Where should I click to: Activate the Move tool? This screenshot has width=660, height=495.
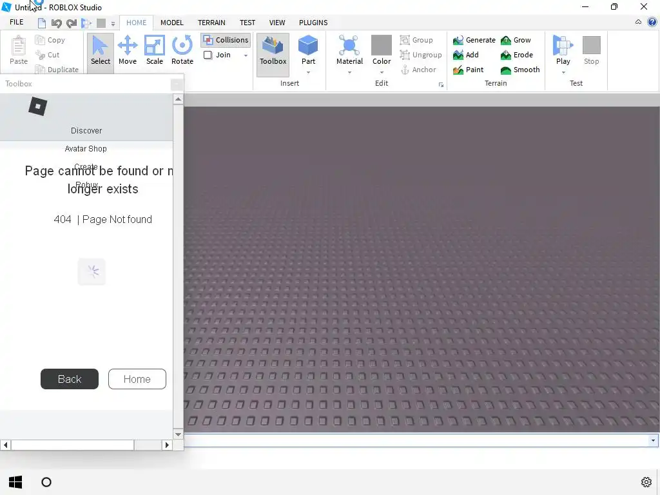click(x=128, y=50)
